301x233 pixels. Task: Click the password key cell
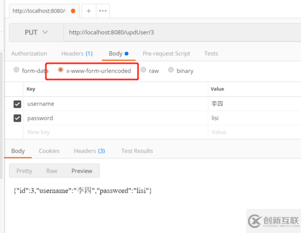click(116, 118)
